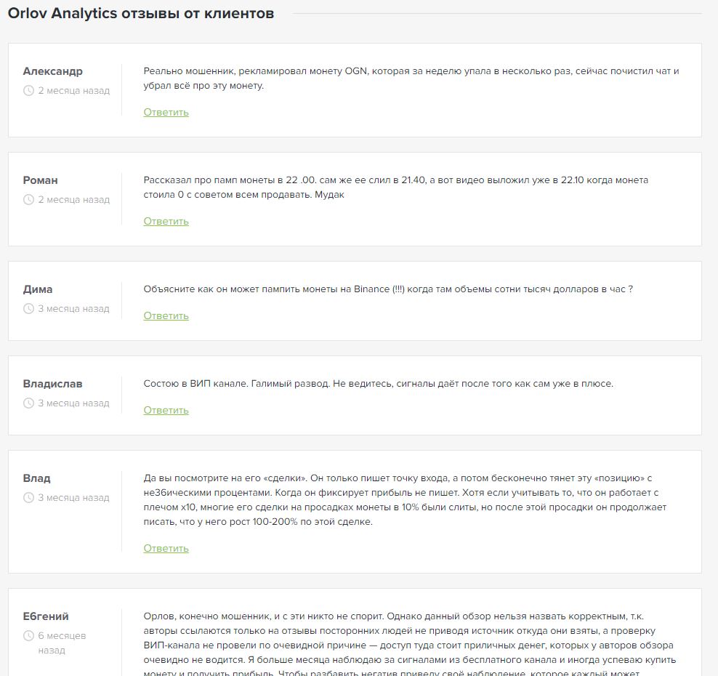This screenshot has height=676, width=718.
Task: Click the Orlov Analytics reviews heading
Action: click(x=141, y=14)
